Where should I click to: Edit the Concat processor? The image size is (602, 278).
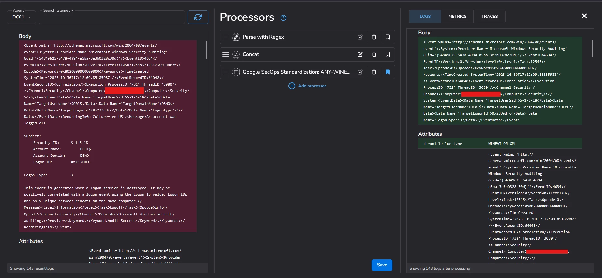coord(360,54)
